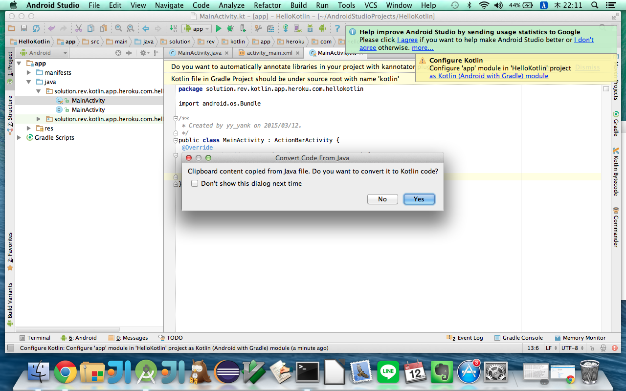626x391 pixels.
Task: Open Android Studio in the Dock
Action: tap(146, 372)
